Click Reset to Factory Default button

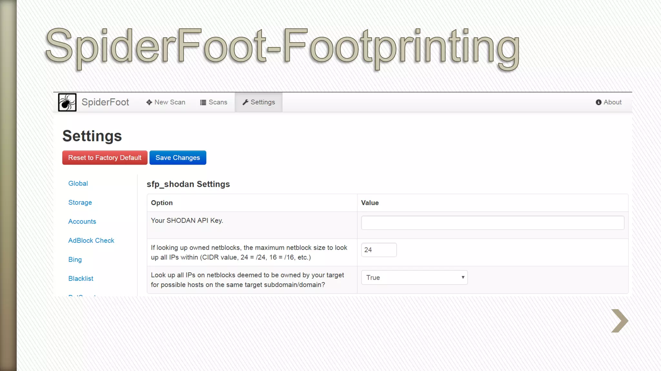tap(105, 158)
